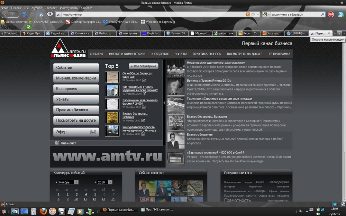Open the Закладки menu

pos(51,8)
